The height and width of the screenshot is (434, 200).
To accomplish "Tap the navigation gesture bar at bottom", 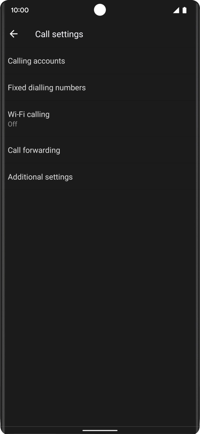I will pyautogui.click(x=100, y=430).
